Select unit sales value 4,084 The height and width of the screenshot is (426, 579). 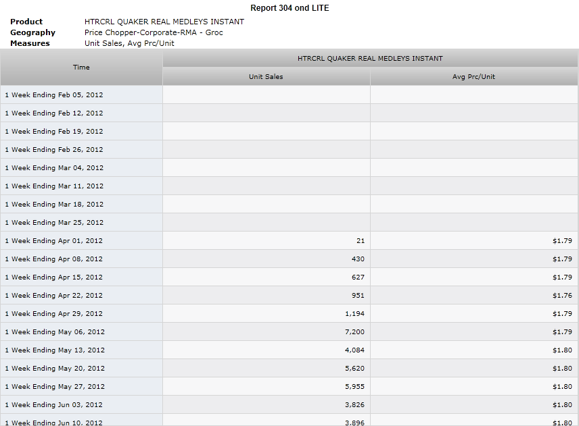click(x=355, y=350)
